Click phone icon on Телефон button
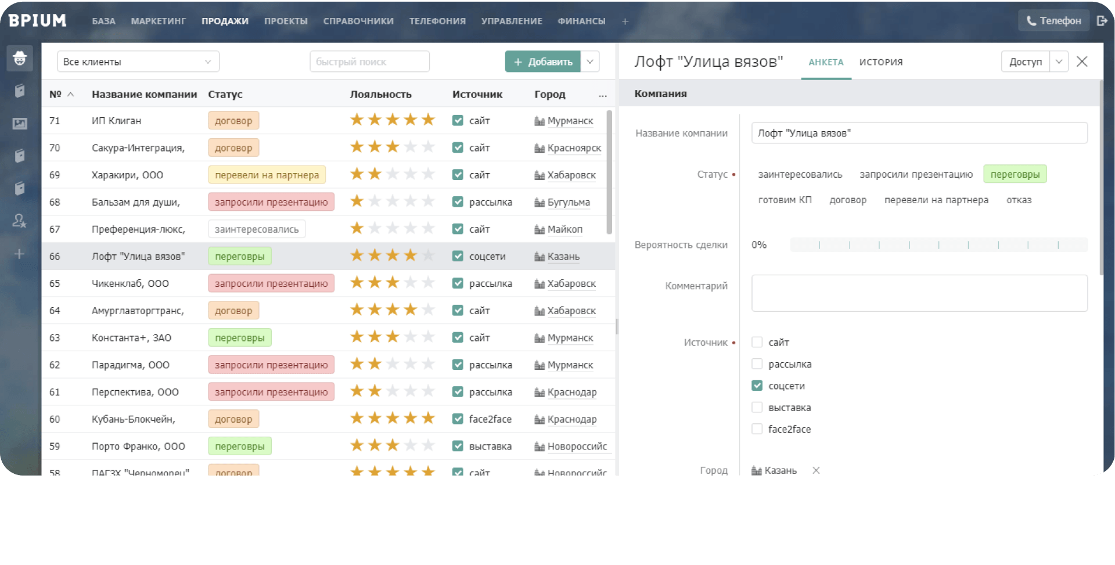 pyautogui.click(x=1031, y=21)
